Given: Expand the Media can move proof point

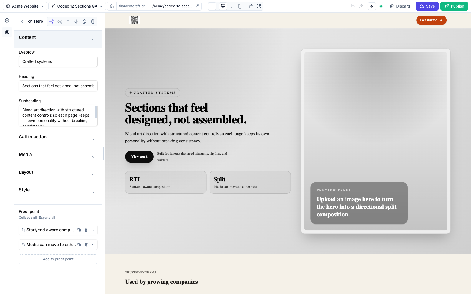Looking at the screenshot, I should (x=93, y=245).
